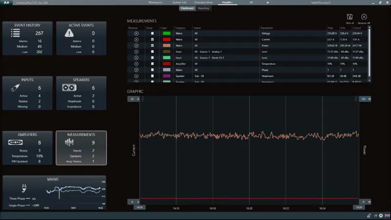Open the Speakers summary card

[81, 93]
